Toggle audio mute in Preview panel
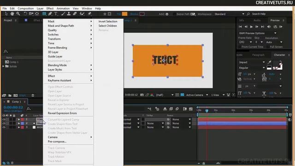 click(x=269, y=27)
